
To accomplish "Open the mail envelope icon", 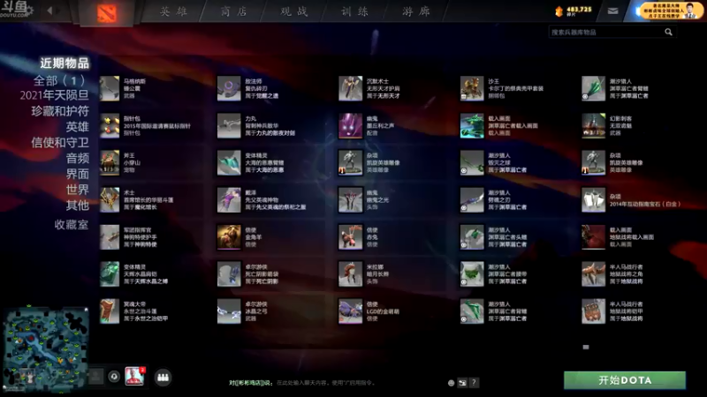I will (x=612, y=11).
